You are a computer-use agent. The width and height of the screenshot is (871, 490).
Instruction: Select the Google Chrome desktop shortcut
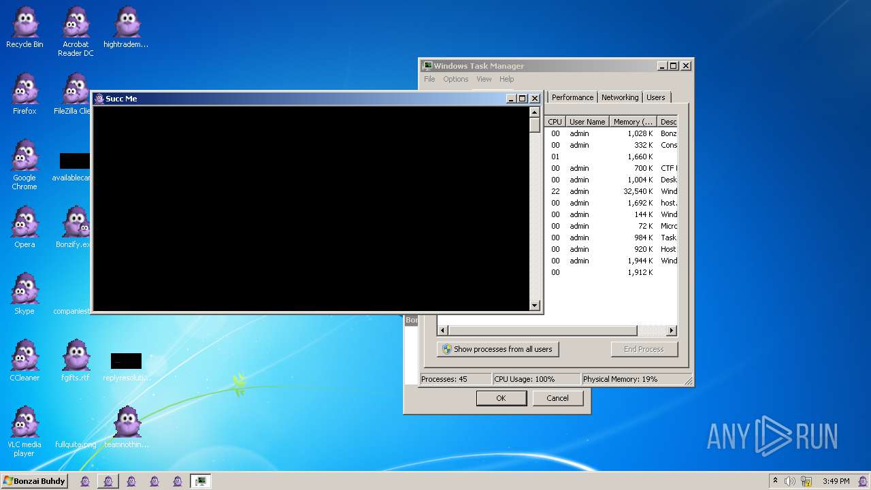[x=24, y=165]
